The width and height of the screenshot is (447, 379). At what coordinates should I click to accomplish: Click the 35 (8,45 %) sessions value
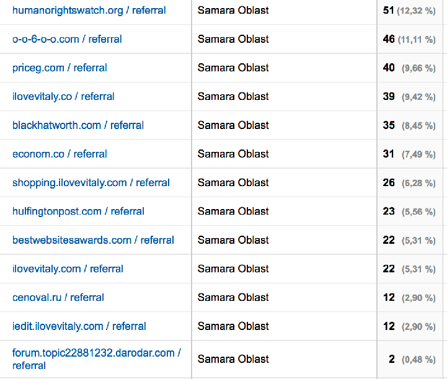pyautogui.click(x=409, y=125)
